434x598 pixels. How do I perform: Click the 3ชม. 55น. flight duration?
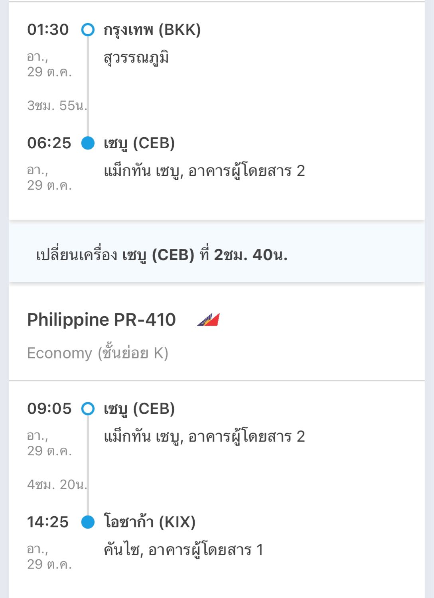pyautogui.click(x=57, y=106)
